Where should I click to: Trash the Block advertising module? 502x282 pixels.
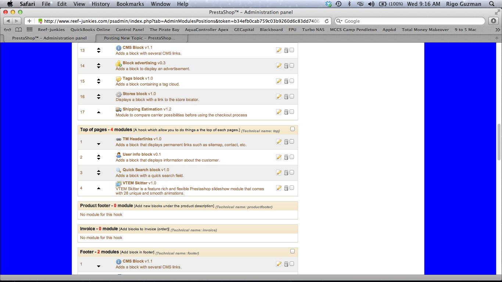pyautogui.click(x=286, y=66)
